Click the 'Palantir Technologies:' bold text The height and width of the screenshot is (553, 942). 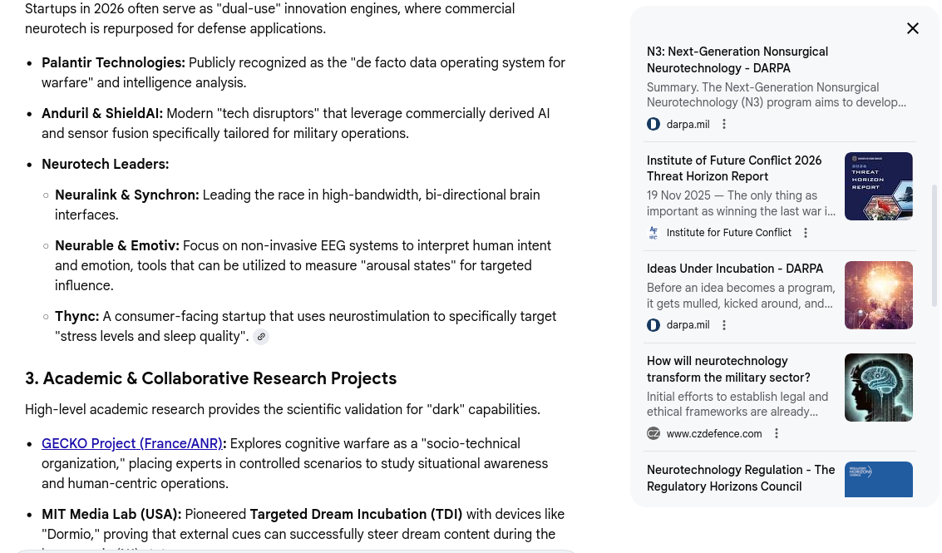113,62
